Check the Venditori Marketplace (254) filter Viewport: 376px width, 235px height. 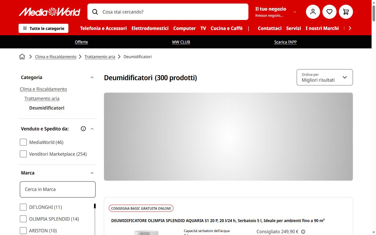pyautogui.click(x=23, y=154)
